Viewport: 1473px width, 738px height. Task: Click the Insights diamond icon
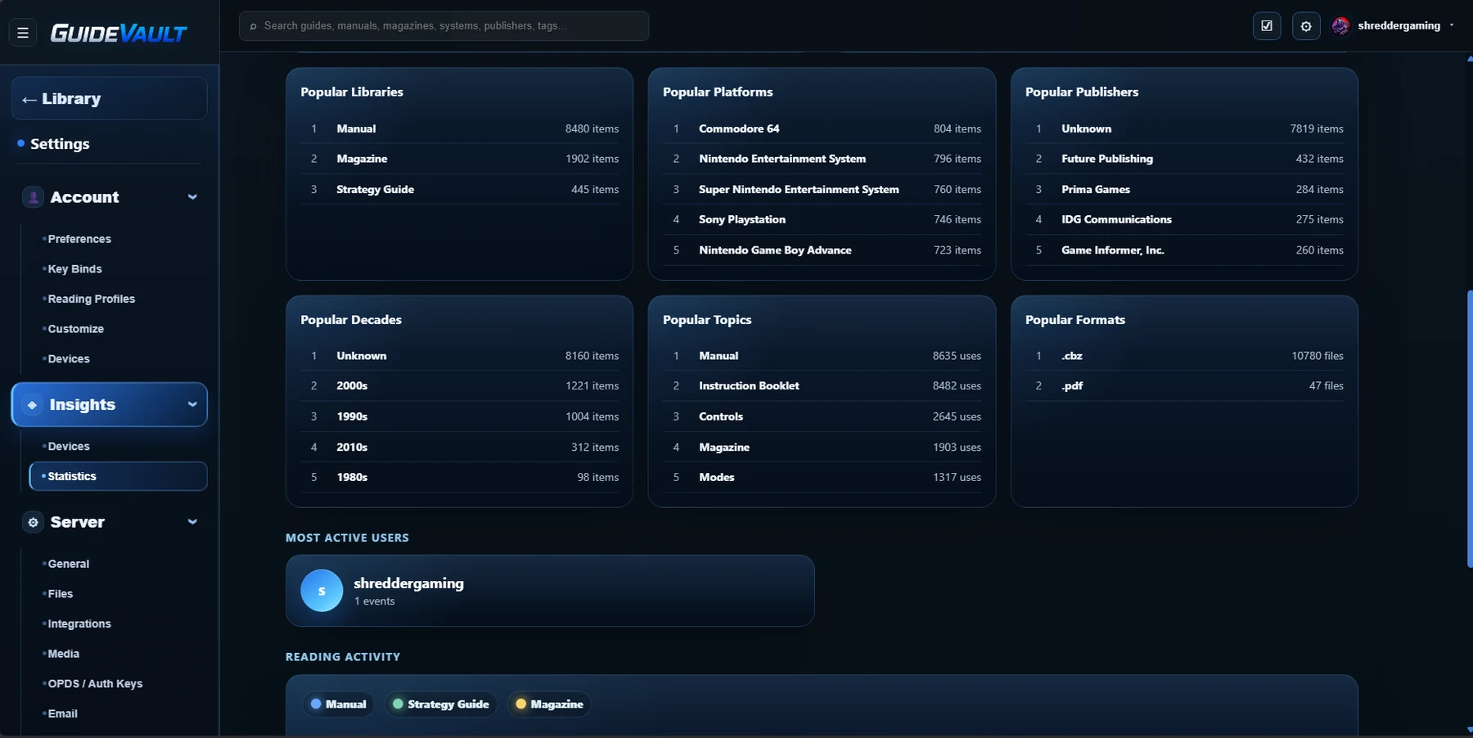[x=33, y=405]
